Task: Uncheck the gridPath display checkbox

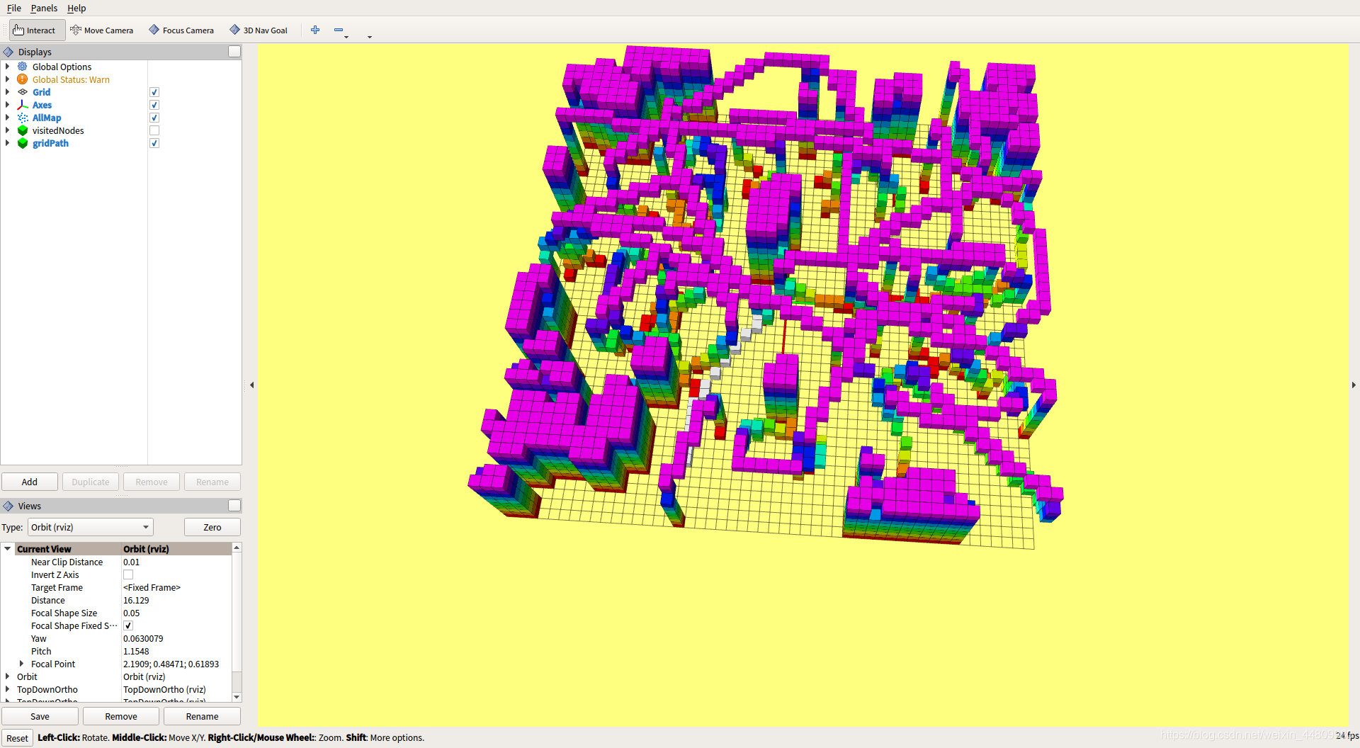Action: [154, 143]
